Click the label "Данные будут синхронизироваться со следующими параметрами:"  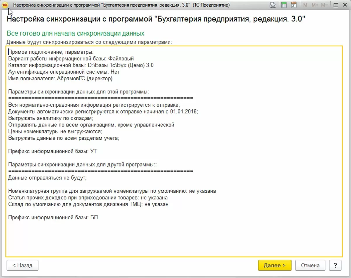coord(89,42)
